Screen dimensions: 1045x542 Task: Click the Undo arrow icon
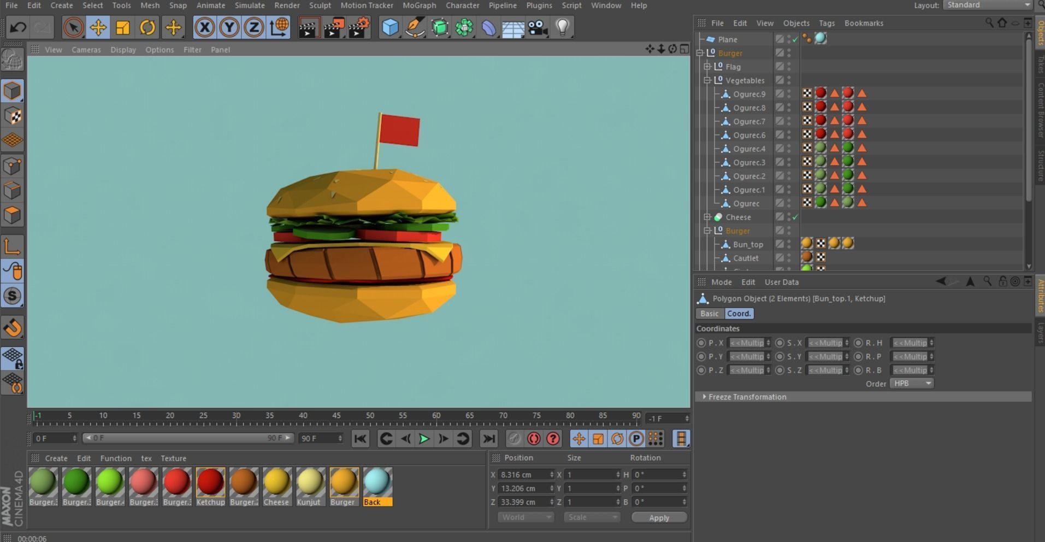[18, 27]
